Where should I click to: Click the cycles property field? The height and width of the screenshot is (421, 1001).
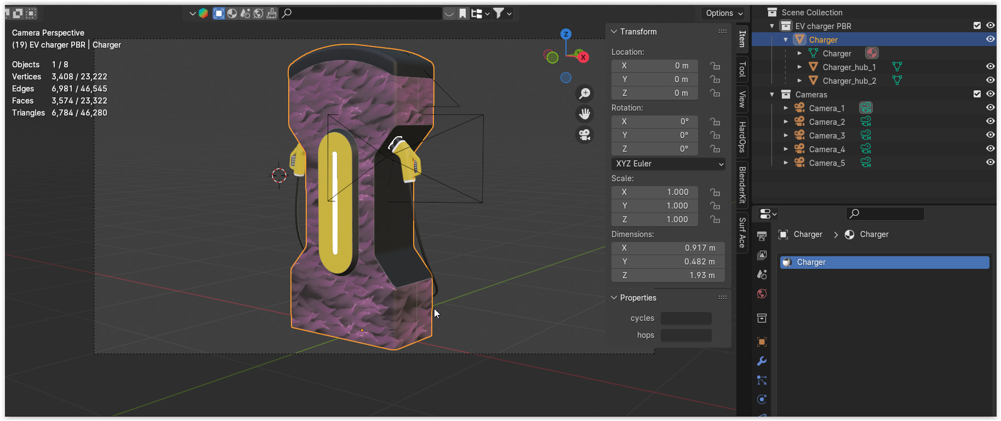[686, 318]
